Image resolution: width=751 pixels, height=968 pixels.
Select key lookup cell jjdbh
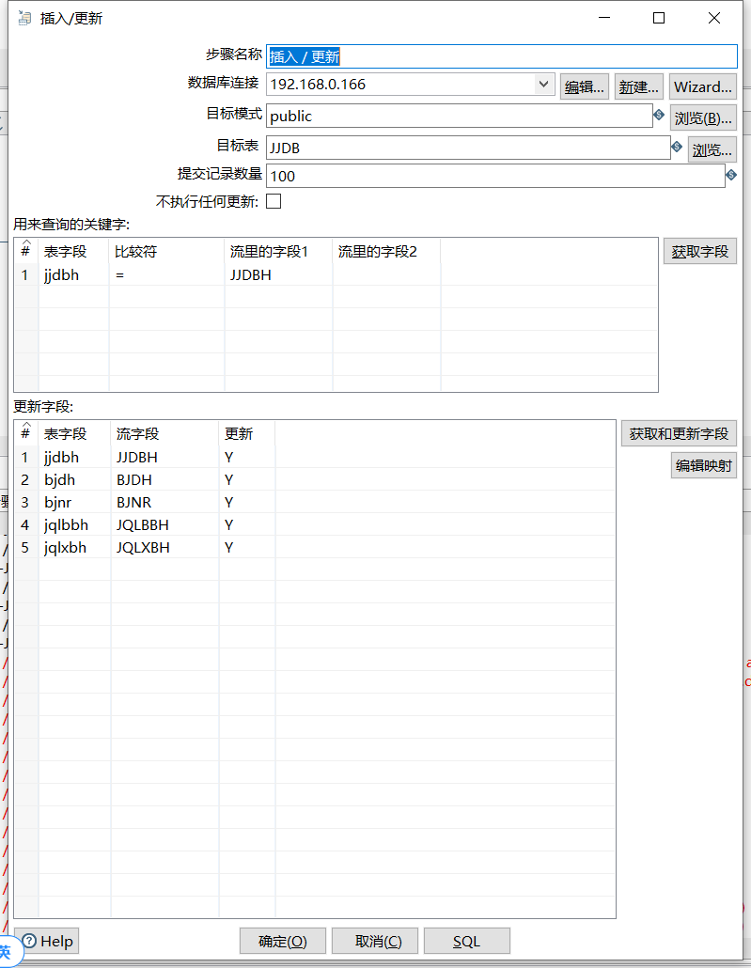(x=73, y=274)
